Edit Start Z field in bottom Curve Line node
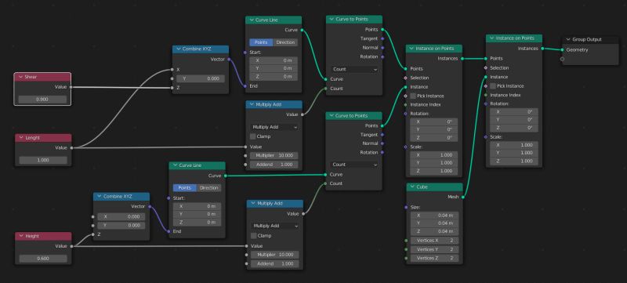This screenshot has width=627, height=283. [x=198, y=222]
